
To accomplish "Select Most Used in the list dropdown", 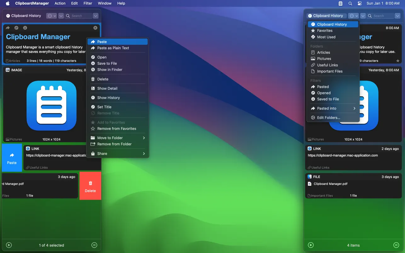I will [333, 37].
